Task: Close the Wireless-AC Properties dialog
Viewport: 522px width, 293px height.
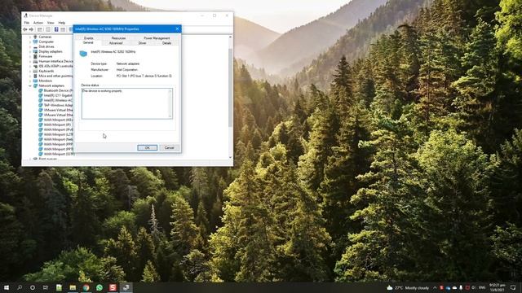Action: click(177, 29)
